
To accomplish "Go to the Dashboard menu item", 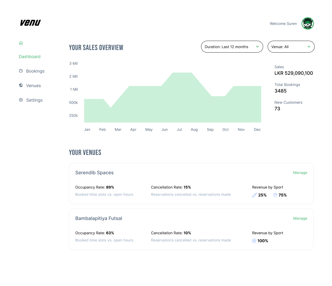I will tap(30, 57).
